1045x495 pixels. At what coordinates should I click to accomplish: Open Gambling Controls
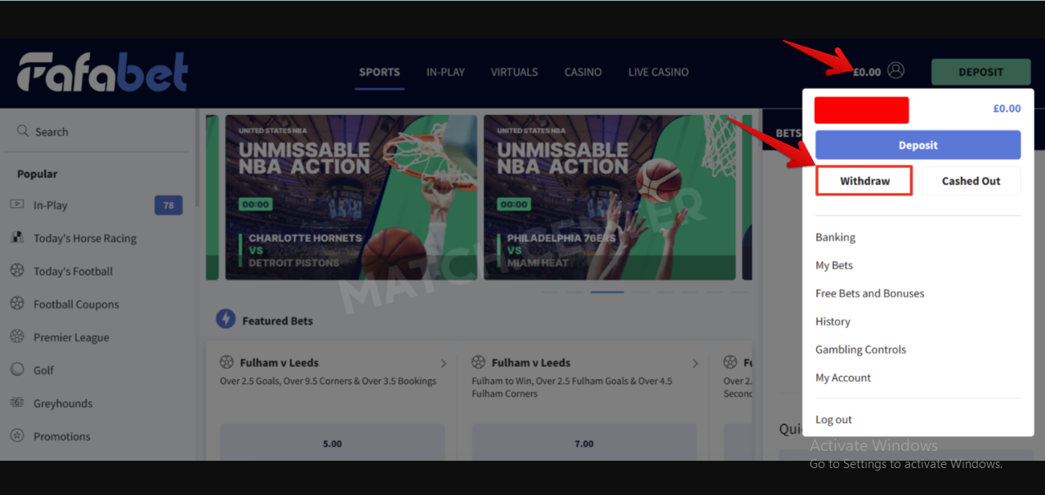pos(860,349)
